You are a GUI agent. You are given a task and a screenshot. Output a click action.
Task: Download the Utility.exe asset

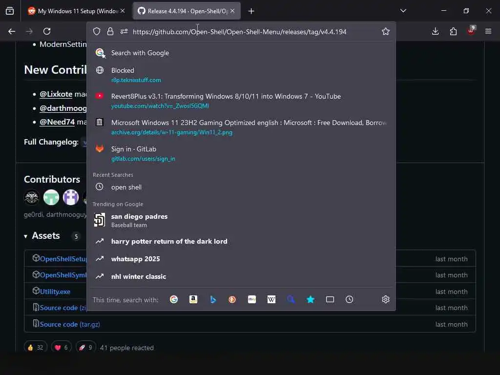pos(55,292)
